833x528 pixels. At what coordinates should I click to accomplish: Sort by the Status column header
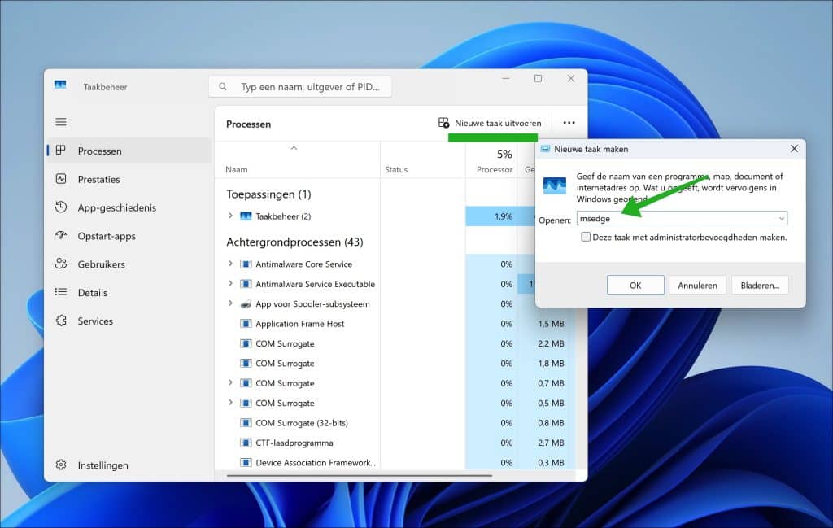[x=396, y=169]
